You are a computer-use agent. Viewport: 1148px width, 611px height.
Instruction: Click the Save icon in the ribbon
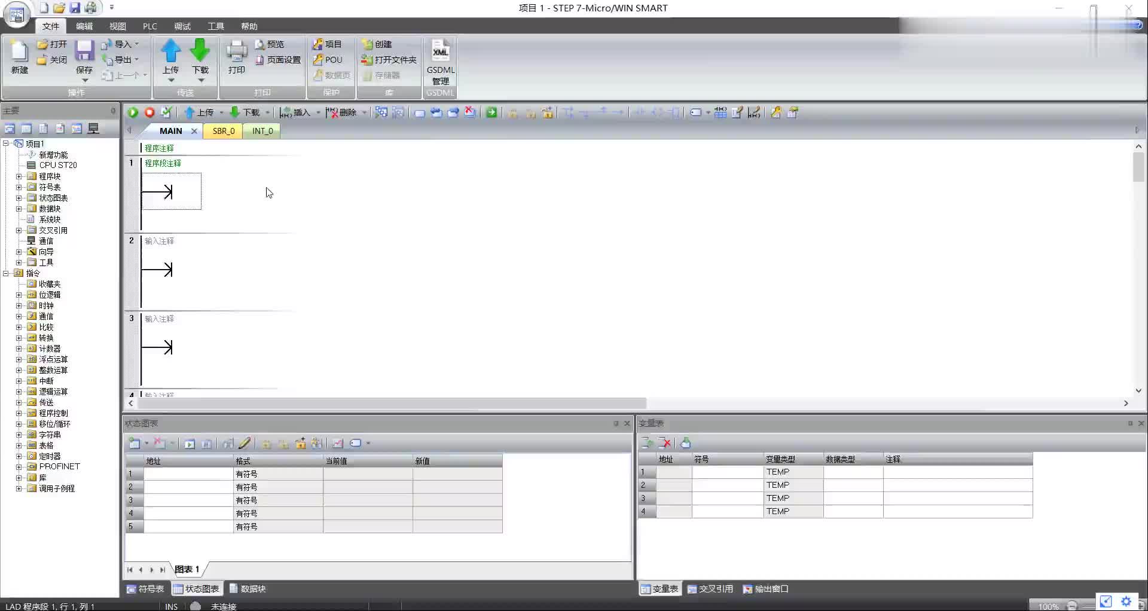click(84, 51)
